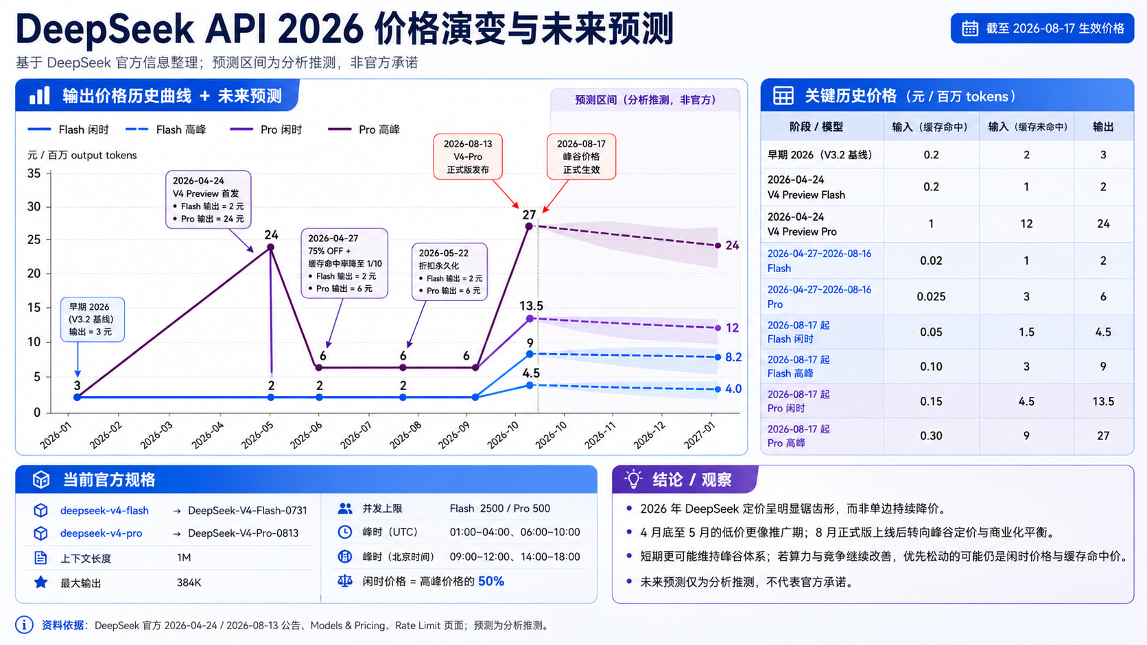
Task: Click the 预测区间（分析推测，非官方）label
Action: [x=646, y=100]
